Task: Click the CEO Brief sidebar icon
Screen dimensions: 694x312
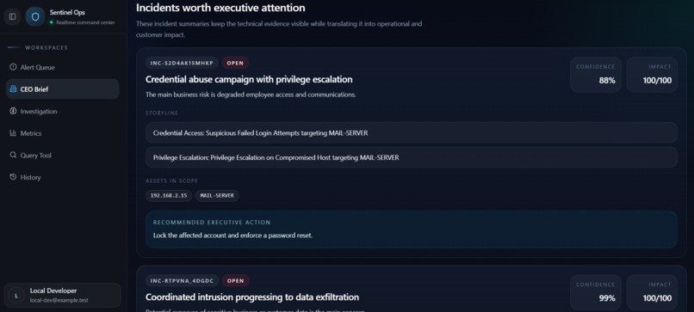Action: tap(13, 89)
